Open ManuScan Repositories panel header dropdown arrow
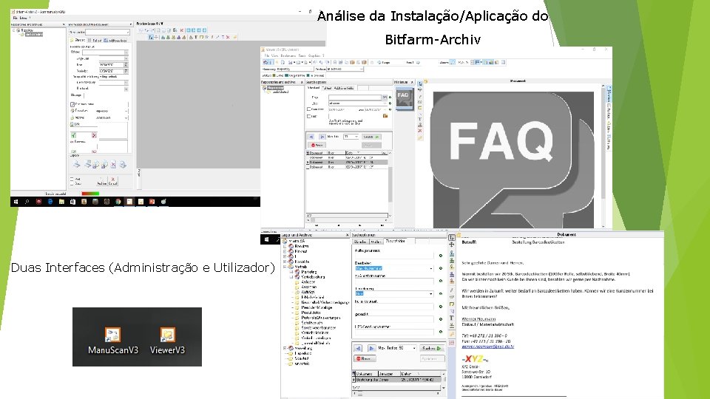This screenshot has height=399, width=710. click(x=64, y=24)
